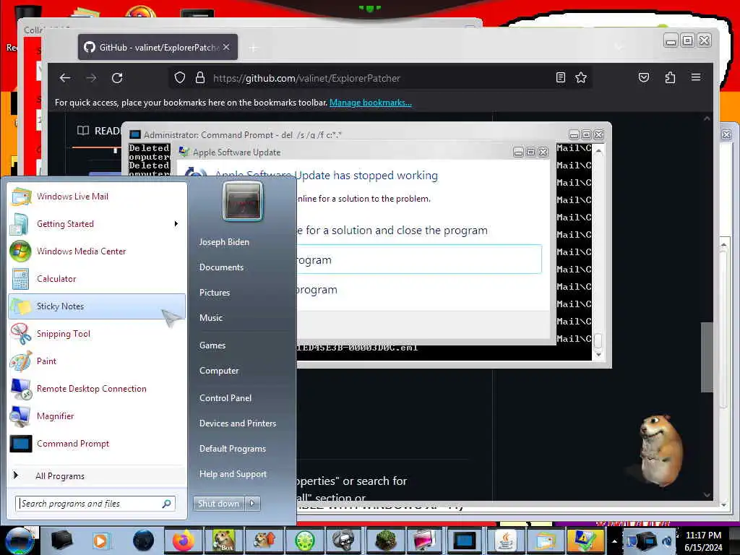Switch to Command Prompt taskbar button
The height and width of the screenshot is (555, 740).
coord(465,541)
